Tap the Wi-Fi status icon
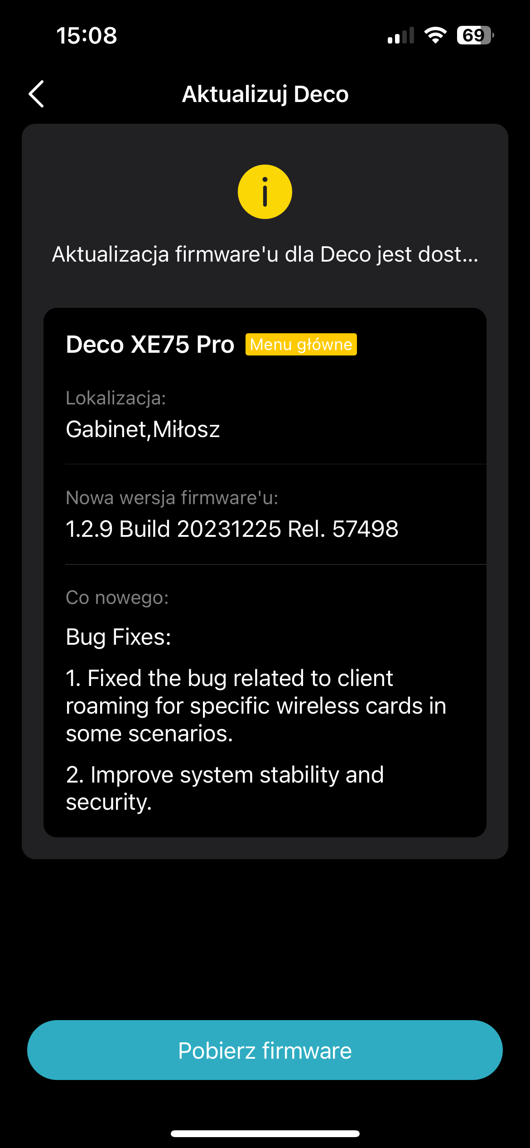530x1148 pixels. click(x=435, y=35)
